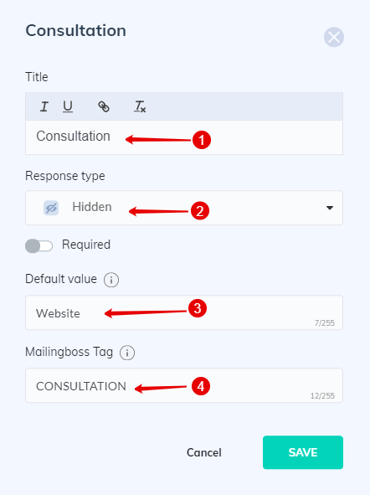Toggle the Required switch on

point(39,246)
